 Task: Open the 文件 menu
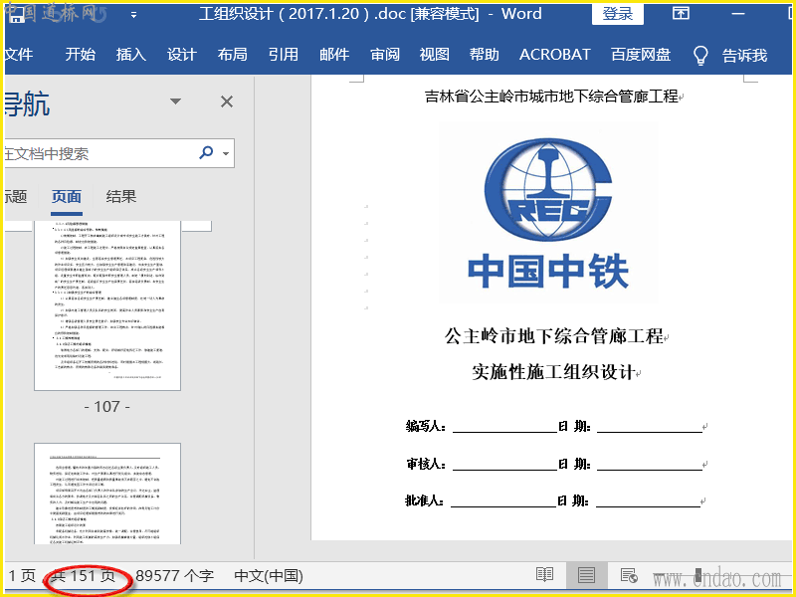pyautogui.click(x=18, y=55)
